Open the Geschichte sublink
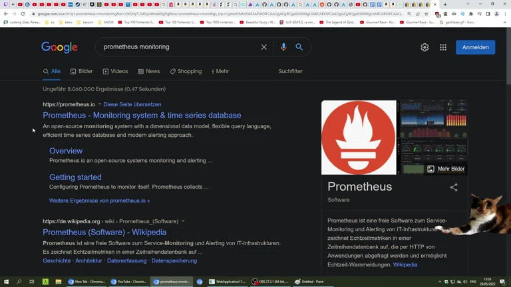Image resolution: width=511 pixels, height=287 pixels. click(57, 260)
